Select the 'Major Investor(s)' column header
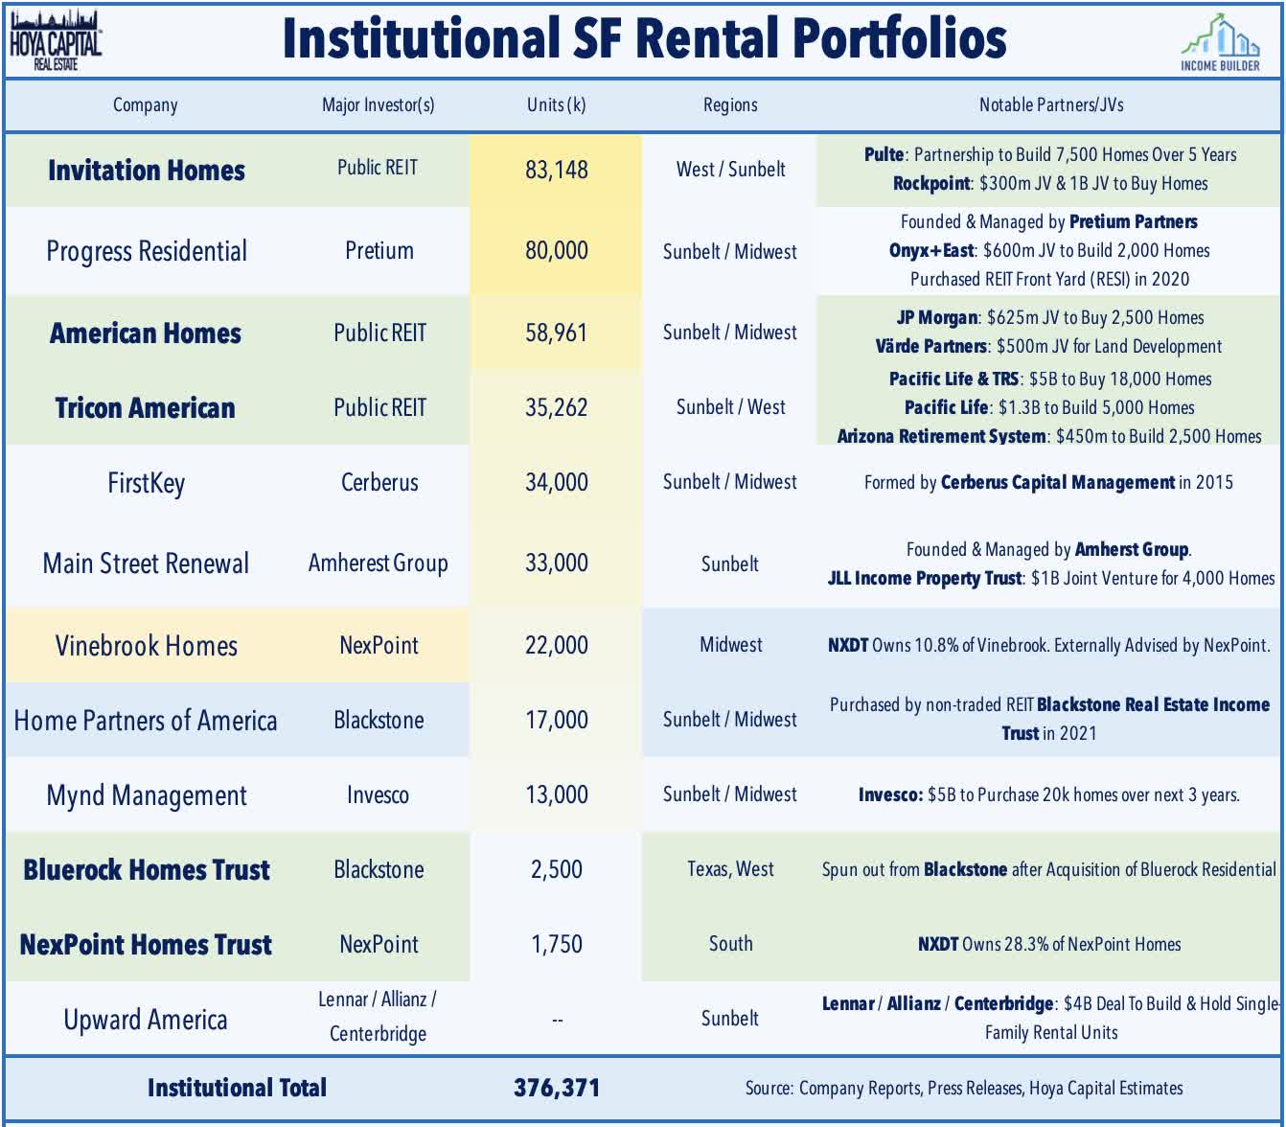 378,104
